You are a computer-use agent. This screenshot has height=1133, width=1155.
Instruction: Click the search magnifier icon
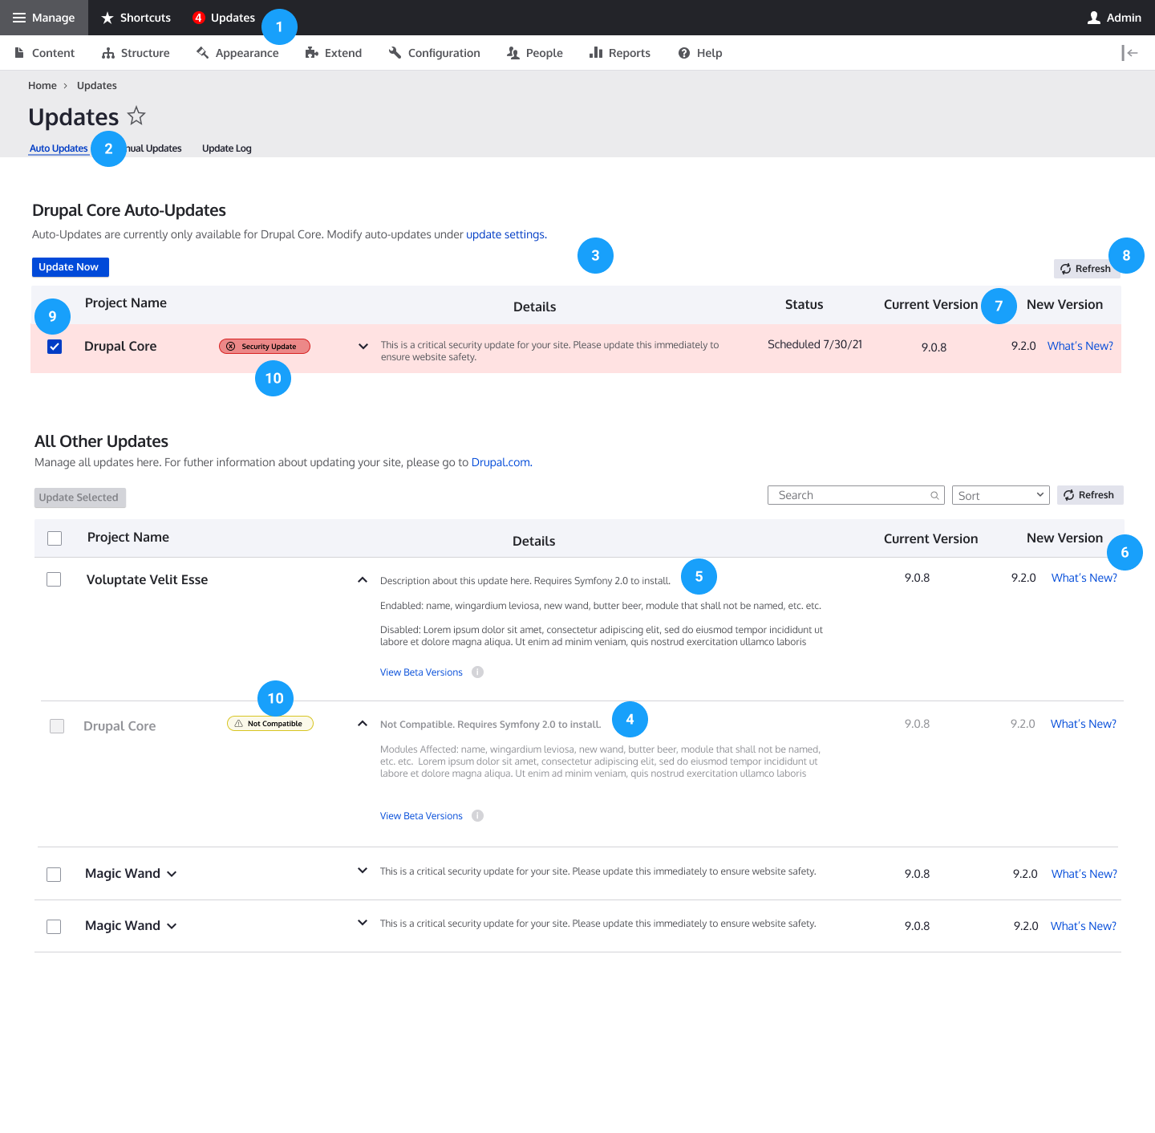point(934,496)
